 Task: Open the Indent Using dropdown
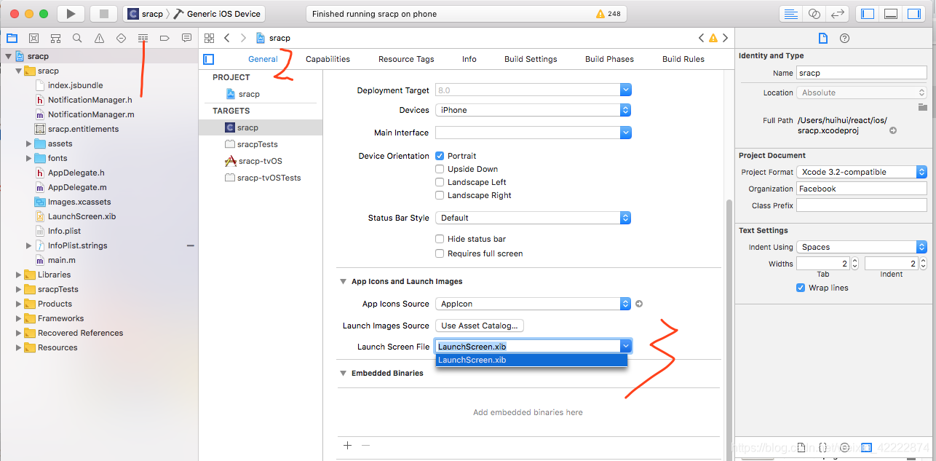pos(862,247)
